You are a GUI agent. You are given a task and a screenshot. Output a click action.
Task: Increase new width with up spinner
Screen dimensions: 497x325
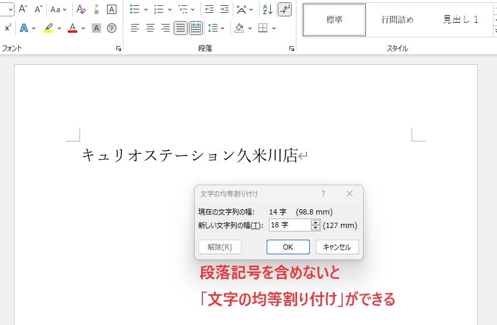[315, 222]
